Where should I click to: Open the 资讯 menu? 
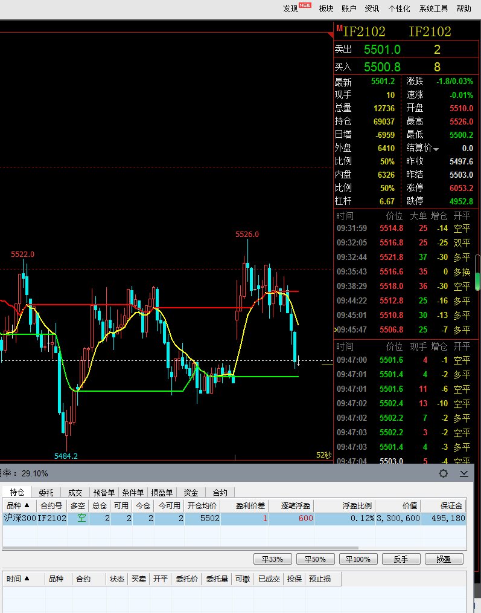[x=372, y=8]
